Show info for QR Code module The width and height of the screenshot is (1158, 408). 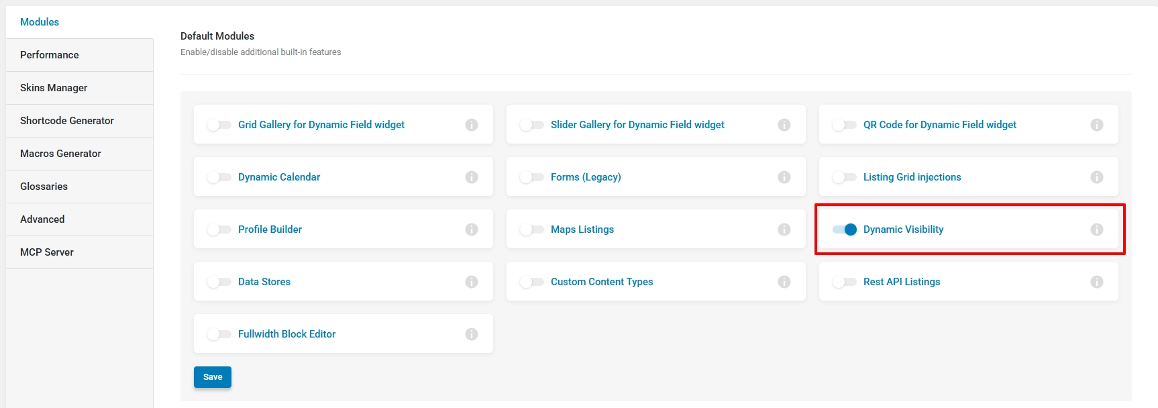coord(1097,125)
